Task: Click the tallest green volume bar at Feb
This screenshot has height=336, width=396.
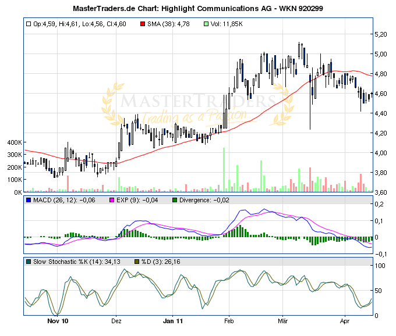Action: (224, 170)
